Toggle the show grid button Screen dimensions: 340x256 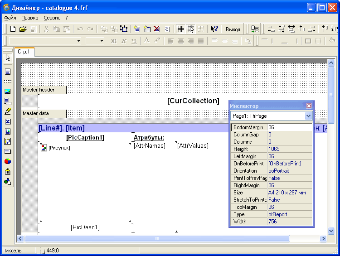point(181,29)
